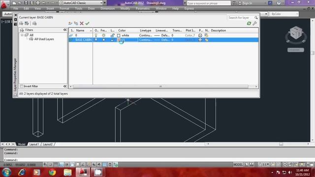Toggle Ortho mode in status bar

coord(61,165)
